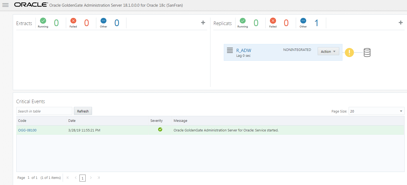
Task: Click the target database cylinder icon
Action: [x=367, y=53]
